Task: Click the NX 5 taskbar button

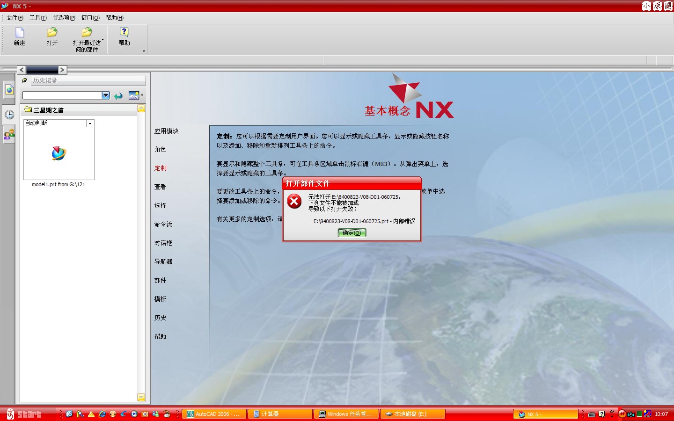Action: 546,414
